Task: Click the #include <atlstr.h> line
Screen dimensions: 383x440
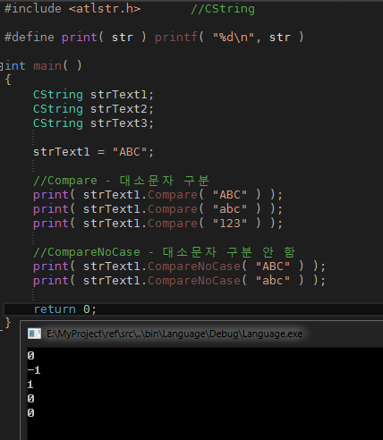Action: (x=72, y=9)
